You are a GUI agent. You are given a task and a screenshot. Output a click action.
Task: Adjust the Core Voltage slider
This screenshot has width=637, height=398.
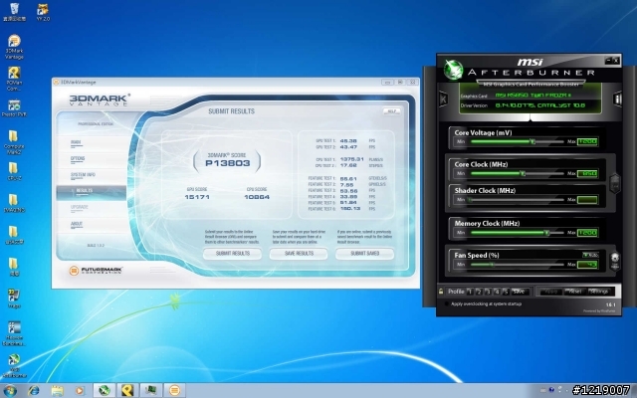pyautogui.click(x=518, y=141)
